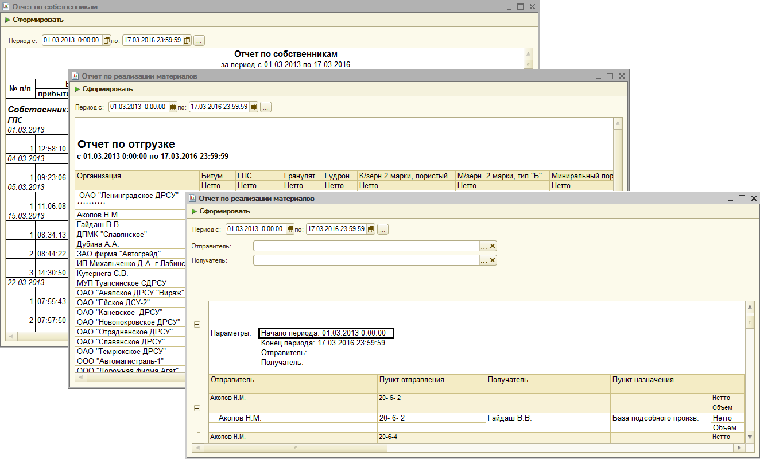The width and height of the screenshot is (760, 459).
Task: Open start date calendar above the Отправитель field
Action: click(x=290, y=229)
